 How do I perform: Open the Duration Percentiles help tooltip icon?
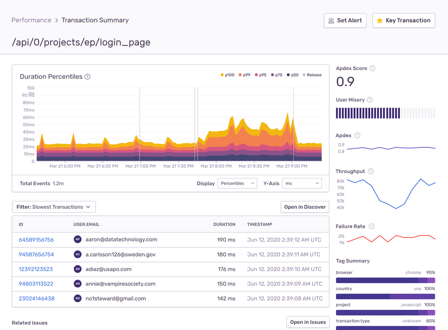(87, 76)
